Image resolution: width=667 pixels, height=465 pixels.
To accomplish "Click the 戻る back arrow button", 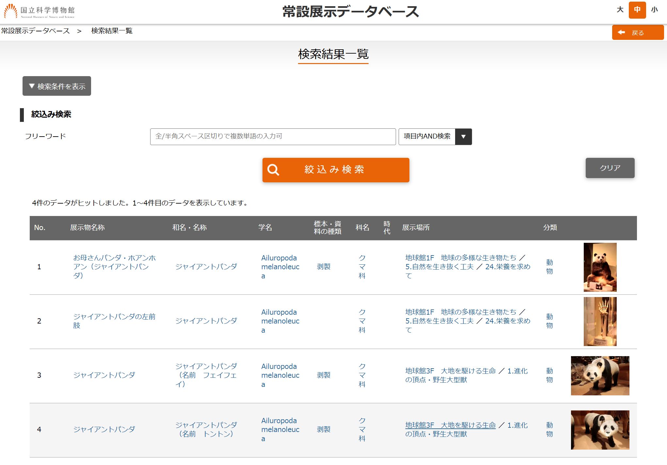I will coord(637,32).
